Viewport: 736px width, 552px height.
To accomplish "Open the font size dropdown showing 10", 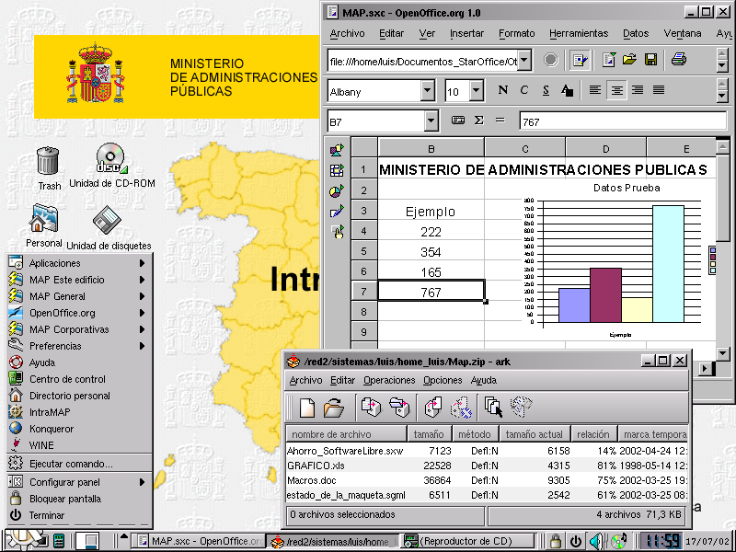I will [476, 91].
